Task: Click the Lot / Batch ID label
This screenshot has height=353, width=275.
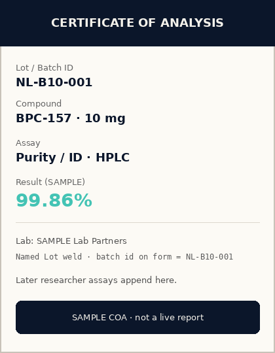Action: (x=45, y=68)
